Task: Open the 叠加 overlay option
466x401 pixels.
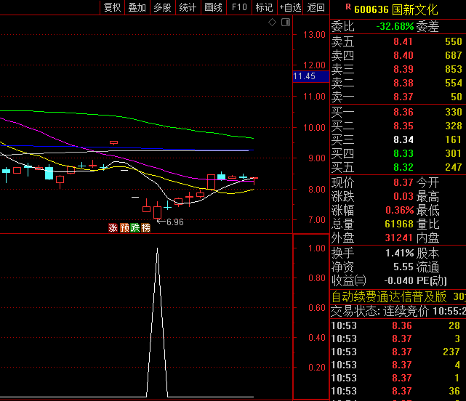Action: coord(137,7)
